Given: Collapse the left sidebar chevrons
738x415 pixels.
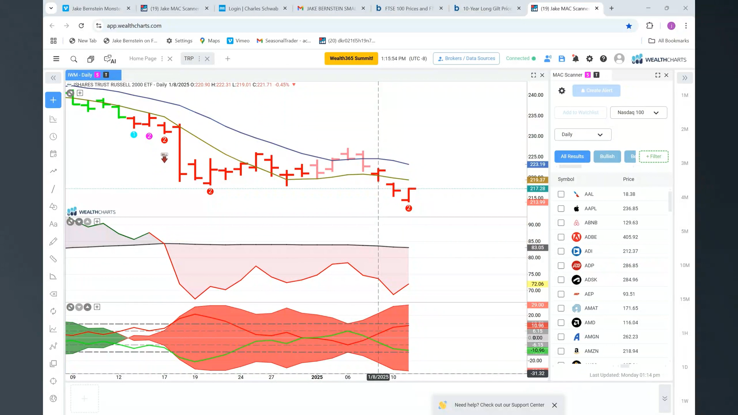Looking at the screenshot, I should tap(53, 78).
